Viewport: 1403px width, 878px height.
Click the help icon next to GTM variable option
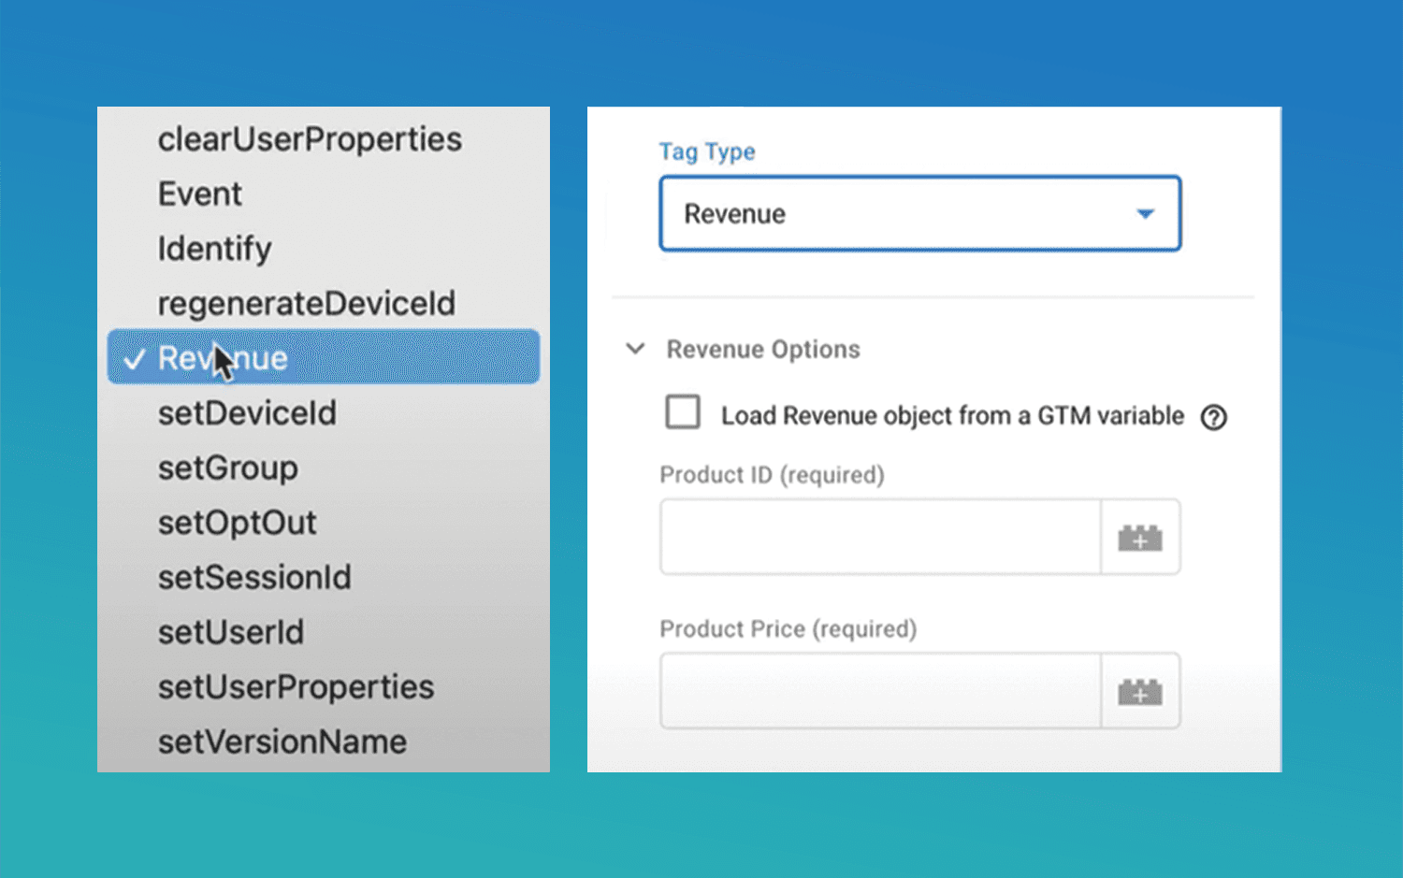[x=1213, y=417]
